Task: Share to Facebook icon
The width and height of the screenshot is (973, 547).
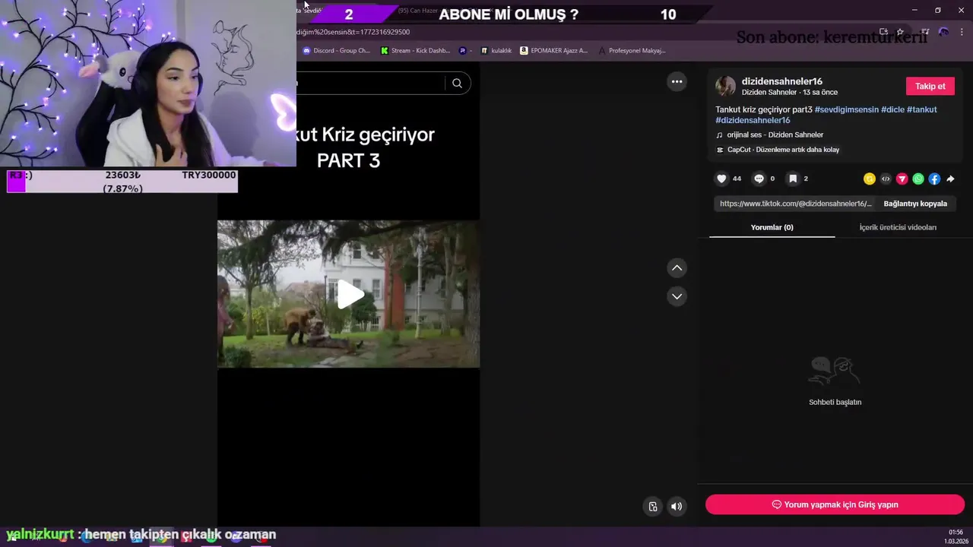Action: pos(934,179)
